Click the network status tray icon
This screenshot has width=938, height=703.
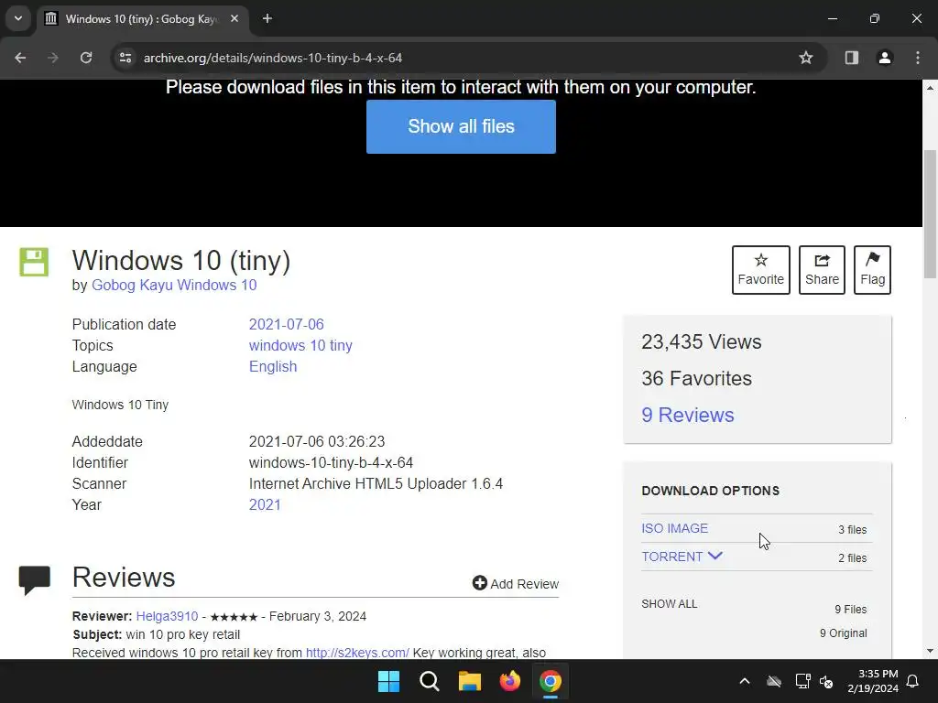click(x=802, y=681)
